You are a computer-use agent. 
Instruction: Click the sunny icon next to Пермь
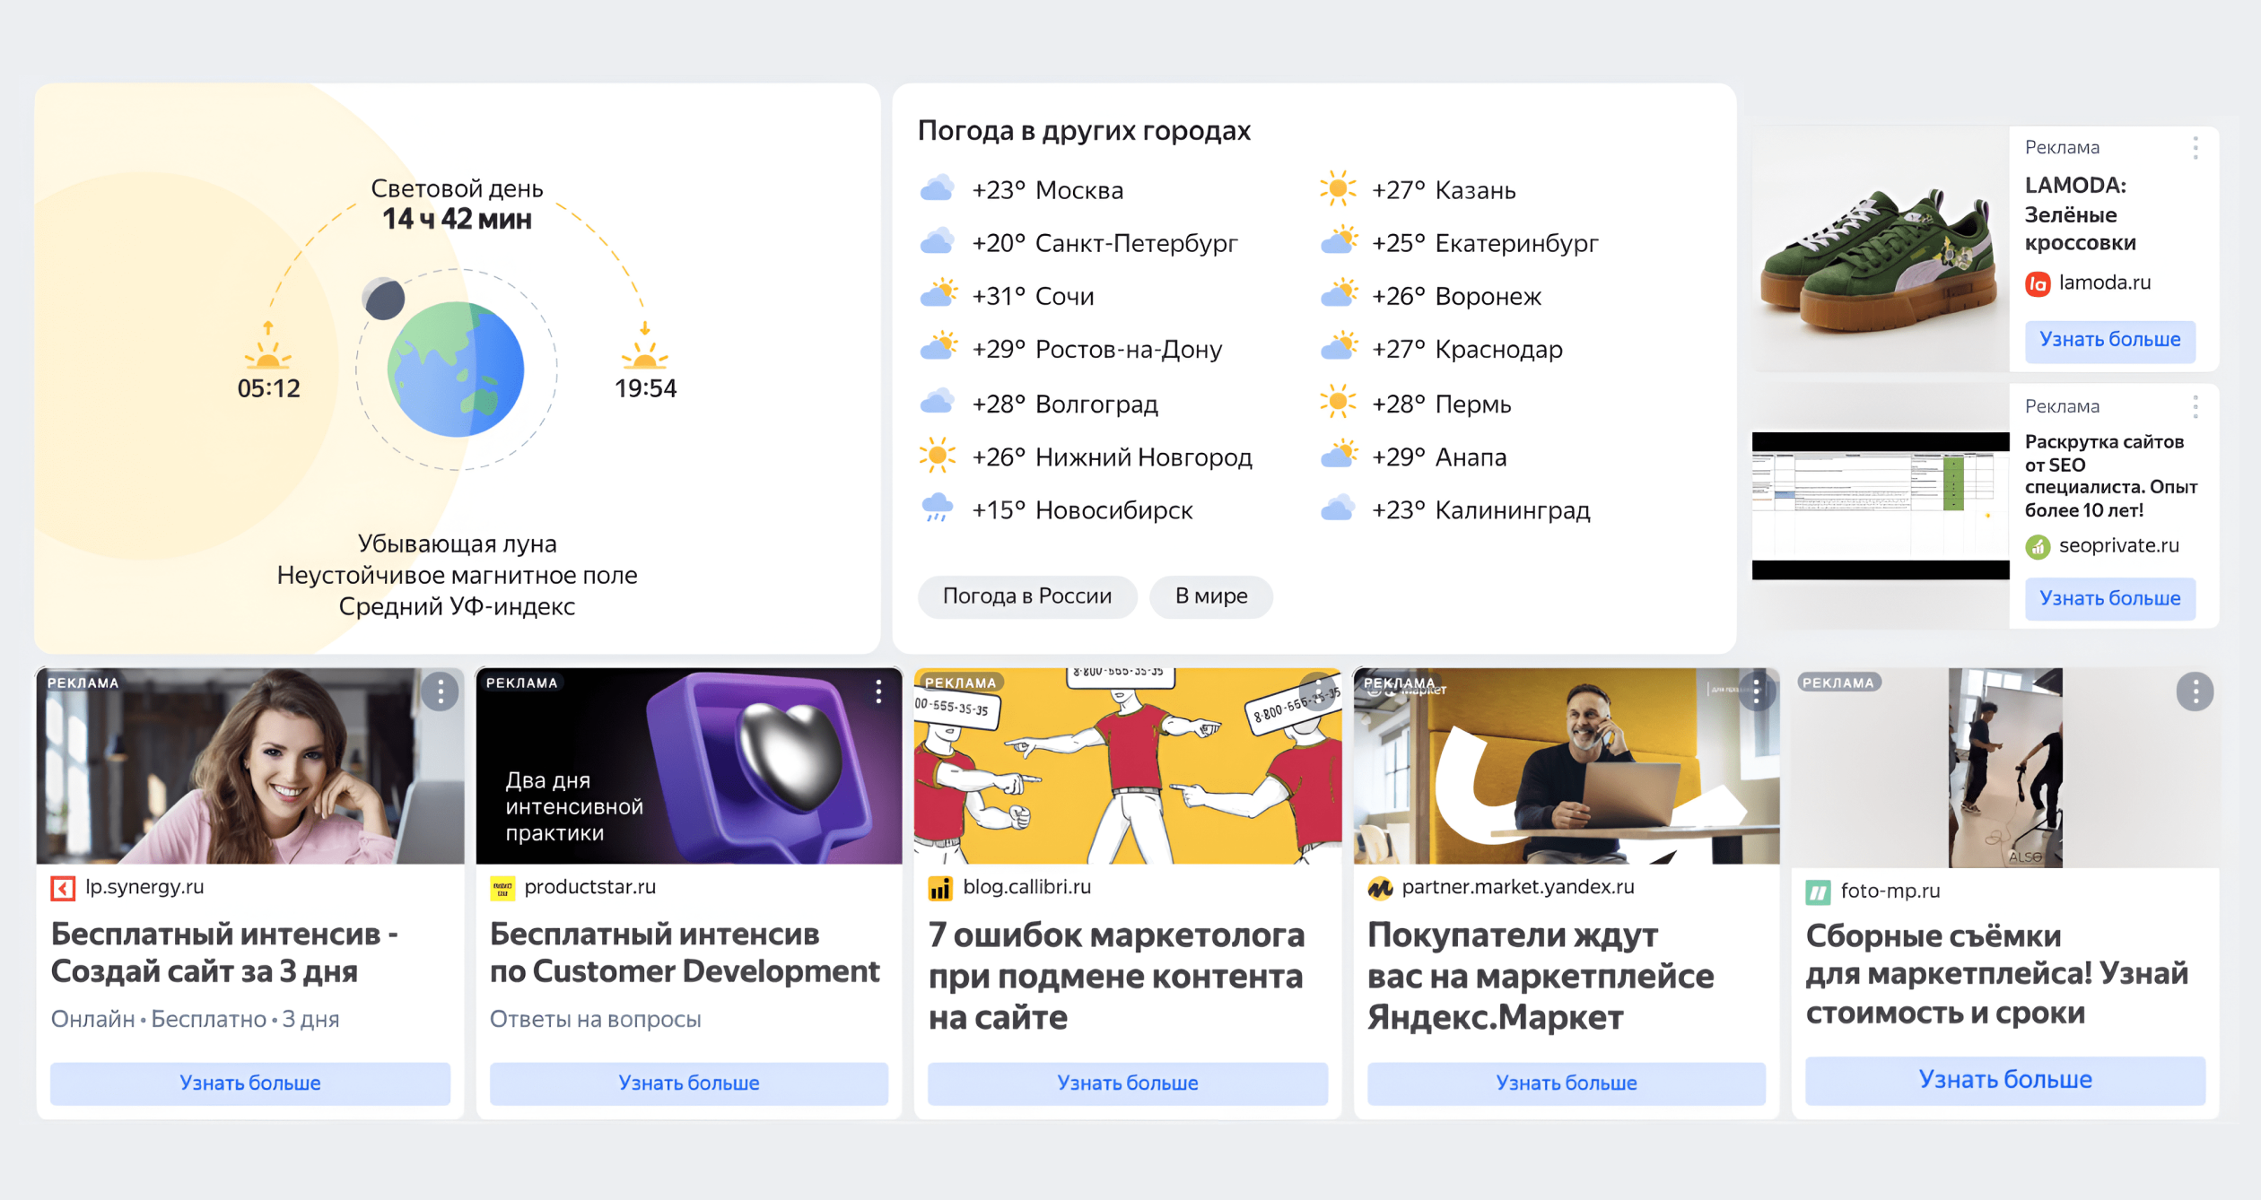[x=1338, y=402]
